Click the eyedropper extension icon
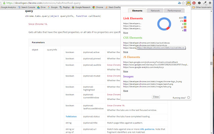Viewport: 214px width, 134px height. [x=204, y=3]
